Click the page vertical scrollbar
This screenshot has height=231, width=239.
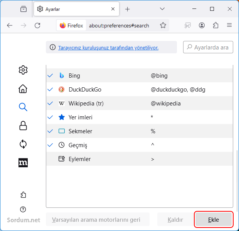[237, 181]
